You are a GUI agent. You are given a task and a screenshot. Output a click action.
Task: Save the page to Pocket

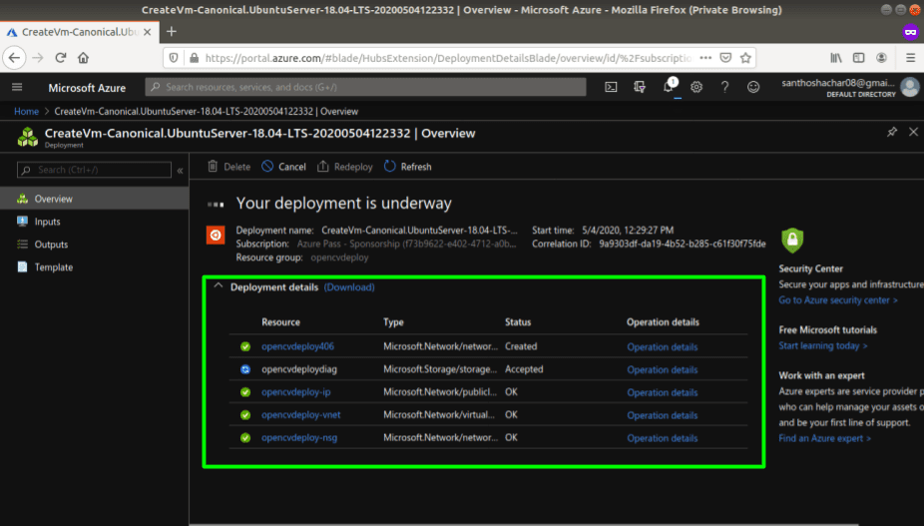pos(726,58)
